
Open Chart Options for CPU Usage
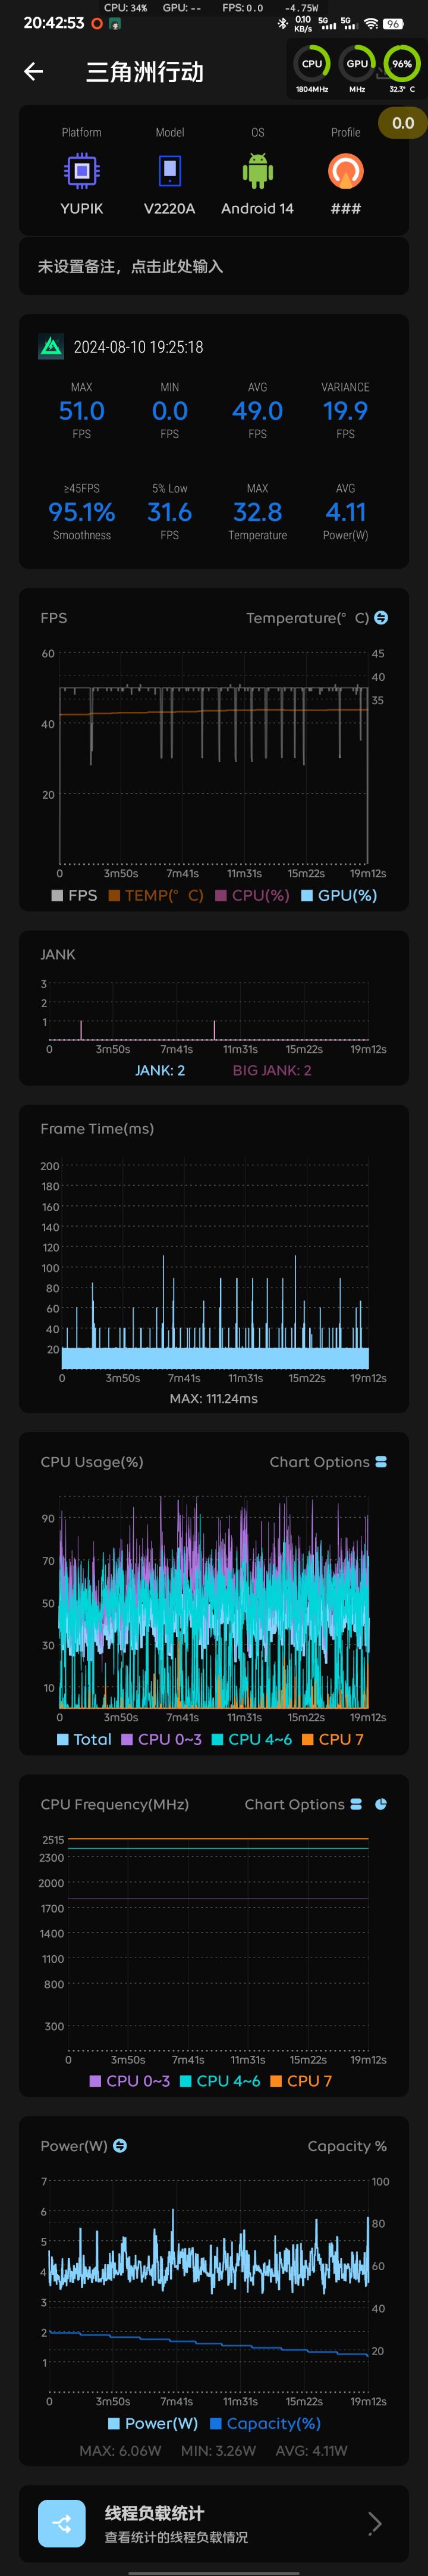(328, 1461)
